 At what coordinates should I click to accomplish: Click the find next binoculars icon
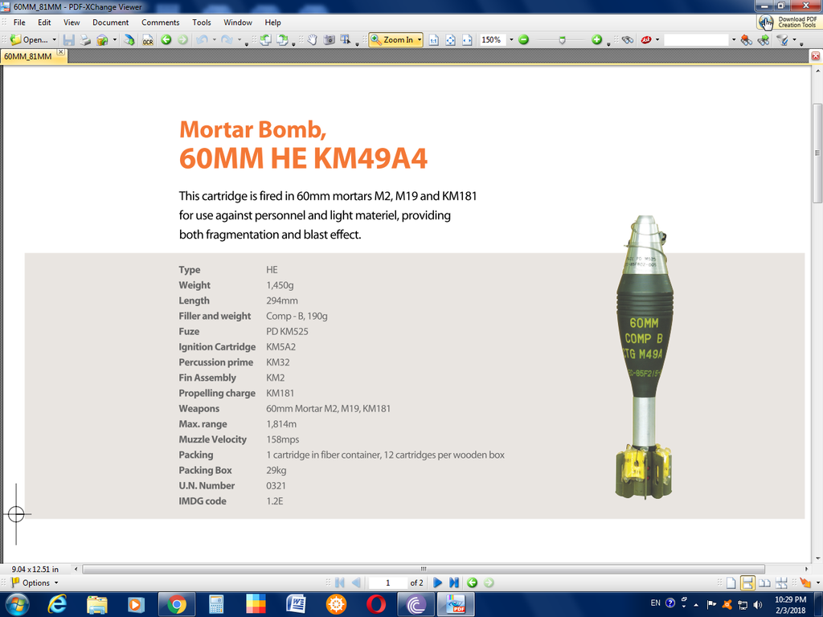coord(764,40)
